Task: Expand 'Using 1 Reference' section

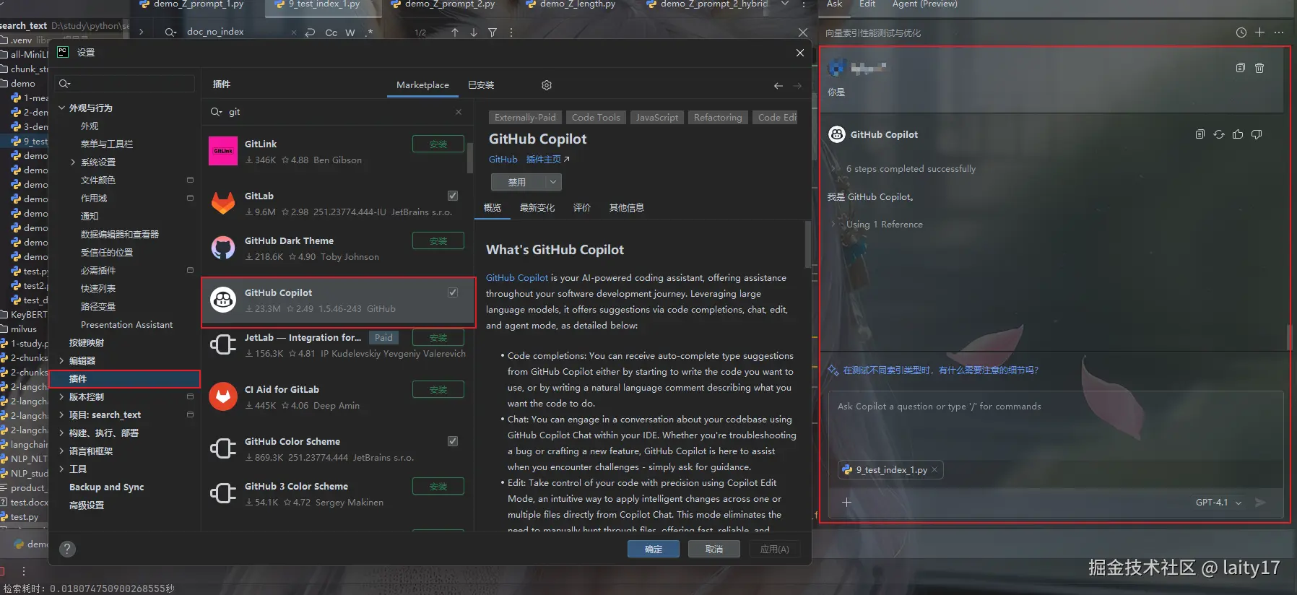Action: 884,225
